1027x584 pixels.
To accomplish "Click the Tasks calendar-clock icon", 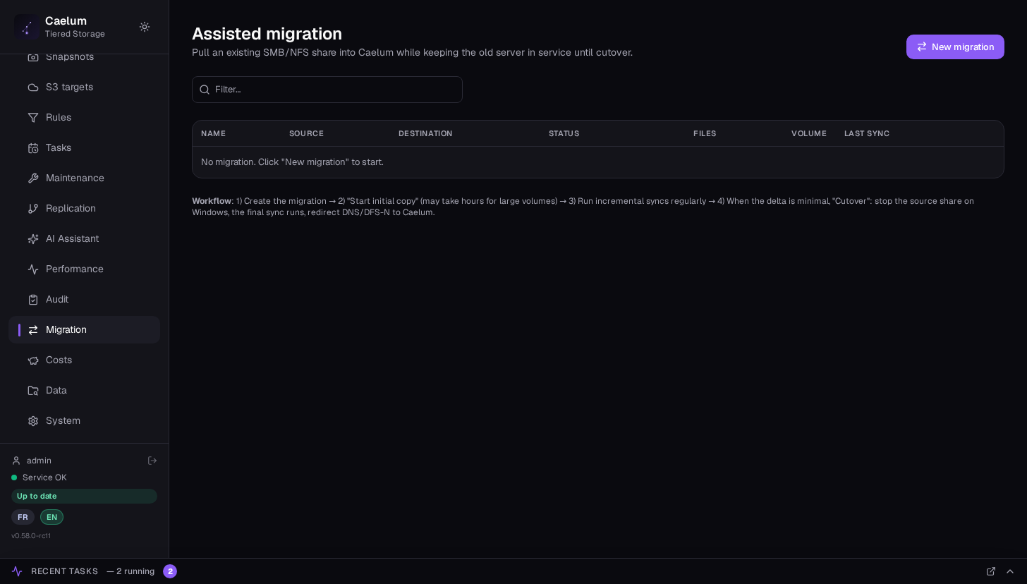I will click(x=33, y=148).
